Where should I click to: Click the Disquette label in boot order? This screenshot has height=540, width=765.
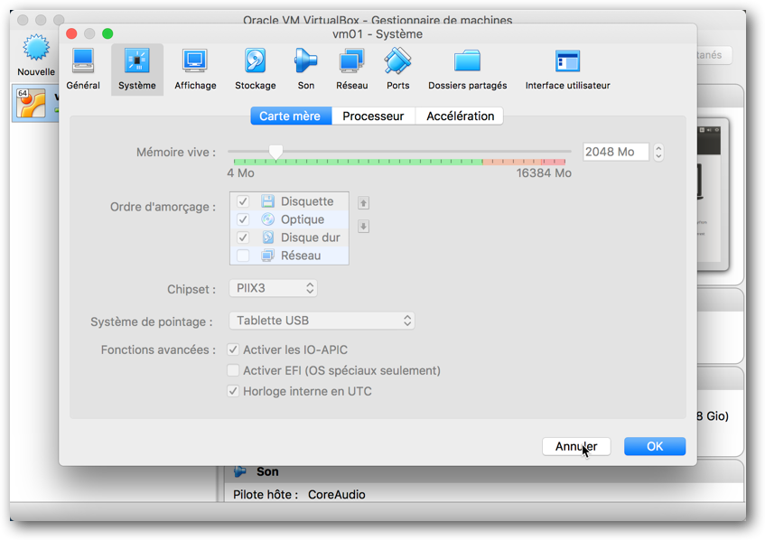[307, 201]
